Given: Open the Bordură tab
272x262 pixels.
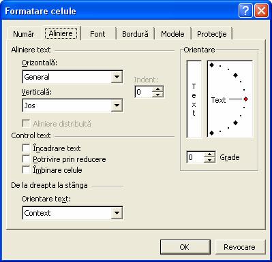Looking at the screenshot, I should (x=135, y=34).
